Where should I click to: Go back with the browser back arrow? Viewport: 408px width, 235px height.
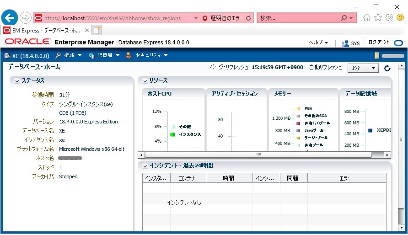pyautogui.click(x=10, y=18)
